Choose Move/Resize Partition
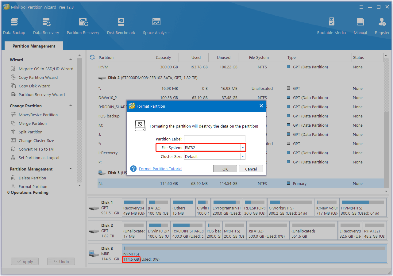This screenshot has height=276, width=393. (34, 115)
